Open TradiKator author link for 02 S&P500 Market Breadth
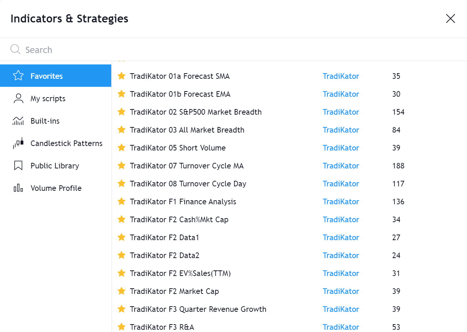 [x=341, y=112]
